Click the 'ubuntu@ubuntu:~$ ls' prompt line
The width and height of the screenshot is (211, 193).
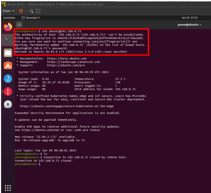pos(31,154)
